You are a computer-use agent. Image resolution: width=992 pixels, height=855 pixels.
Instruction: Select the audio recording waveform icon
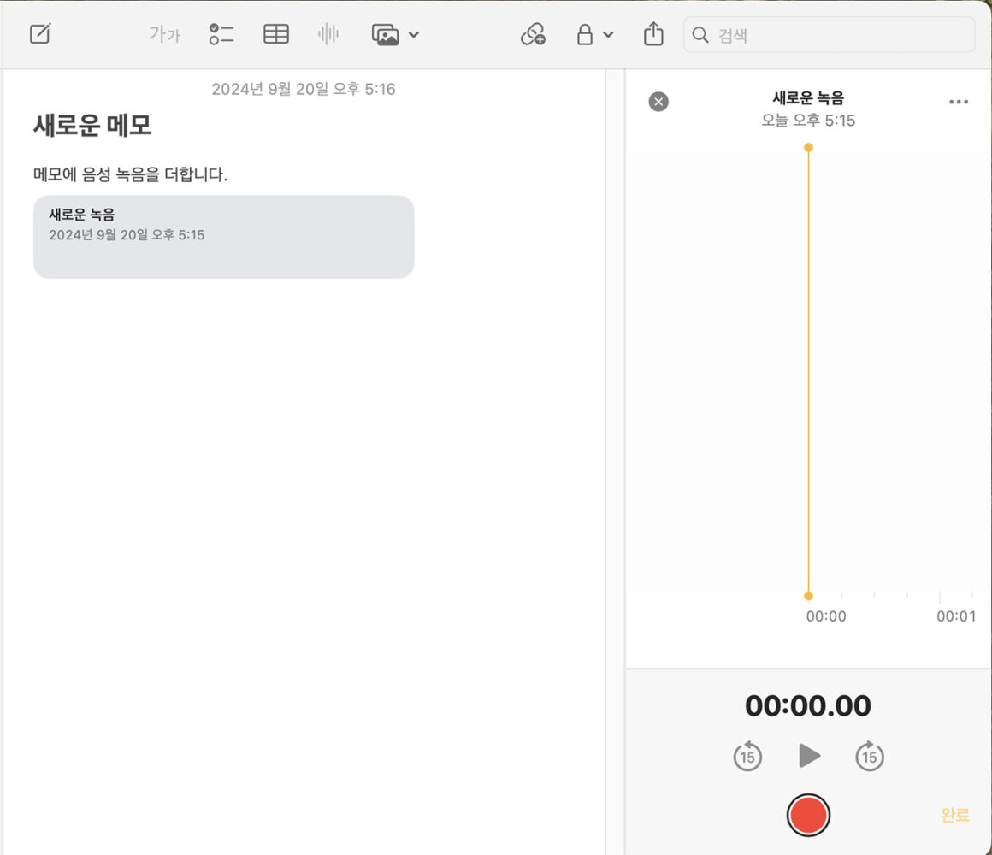pos(328,33)
